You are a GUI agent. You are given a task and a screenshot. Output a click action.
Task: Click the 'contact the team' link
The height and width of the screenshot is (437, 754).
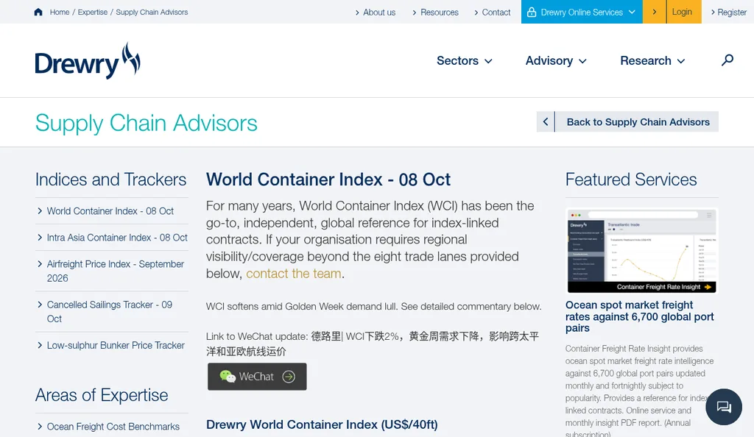coord(293,274)
